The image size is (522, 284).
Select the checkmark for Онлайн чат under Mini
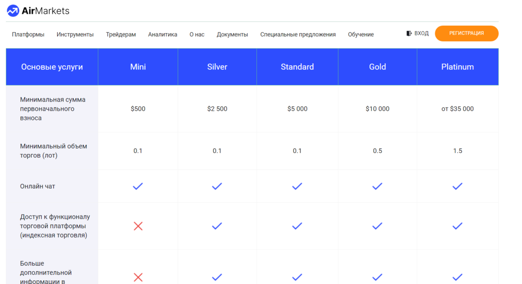click(x=137, y=186)
